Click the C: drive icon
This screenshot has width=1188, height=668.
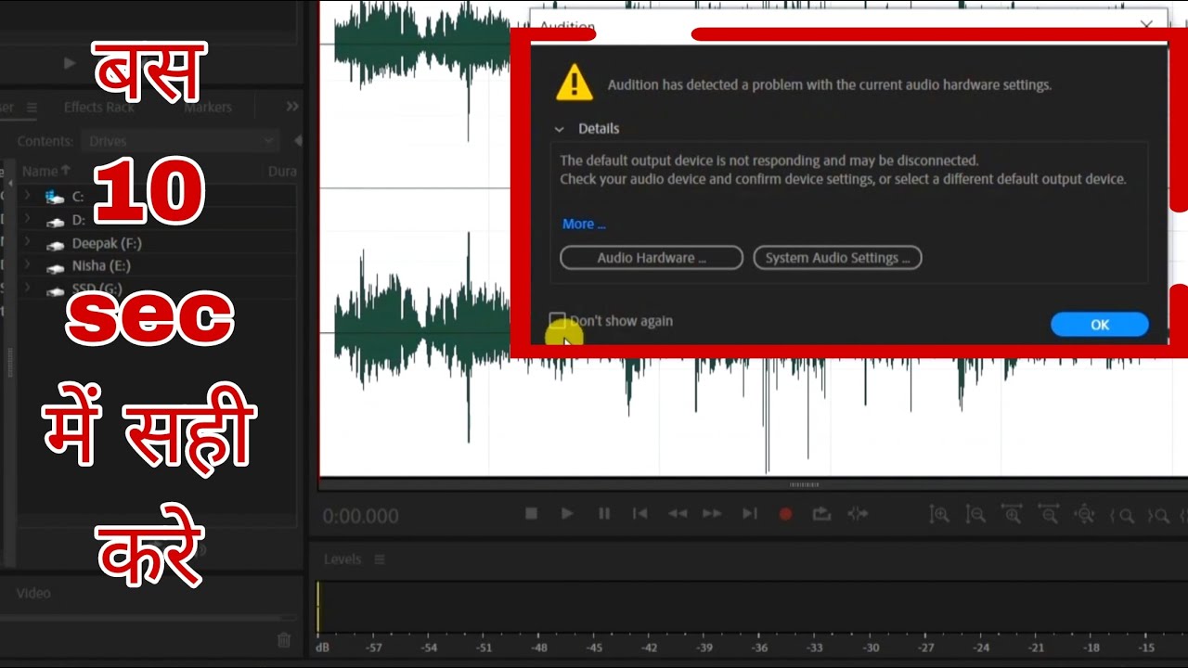[56, 197]
